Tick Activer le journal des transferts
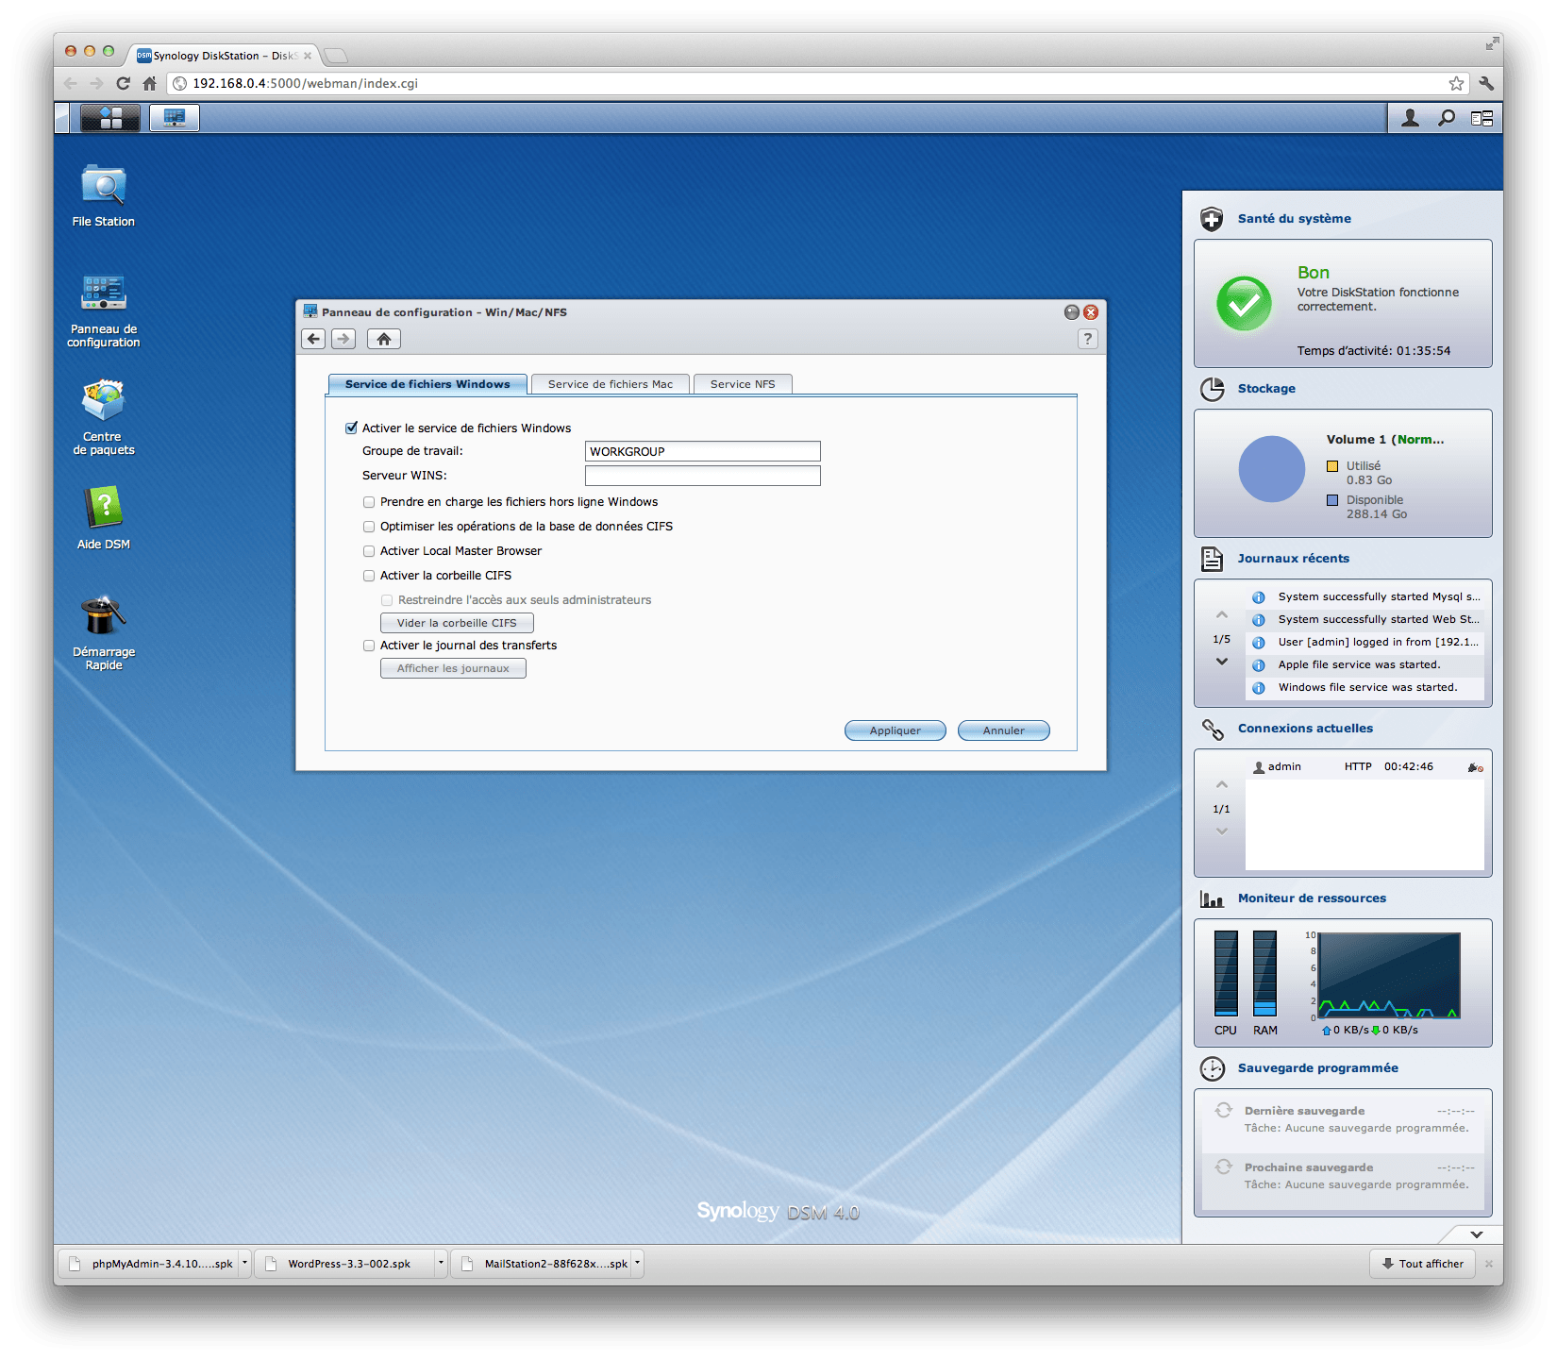Screen dimensions: 1557x1360 (369, 646)
